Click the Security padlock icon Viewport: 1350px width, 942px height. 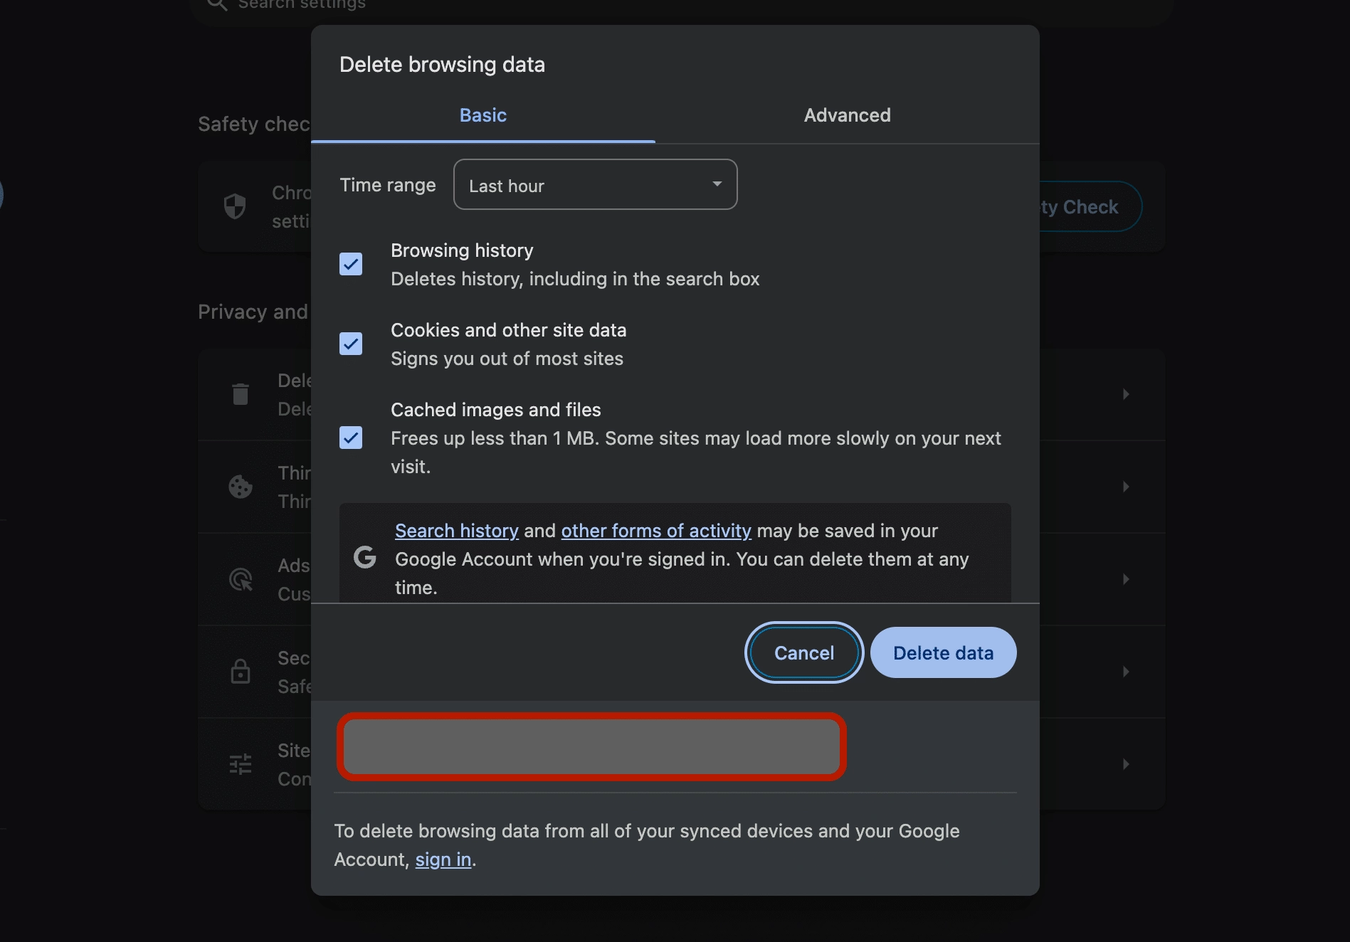pyautogui.click(x=241, y=671)
